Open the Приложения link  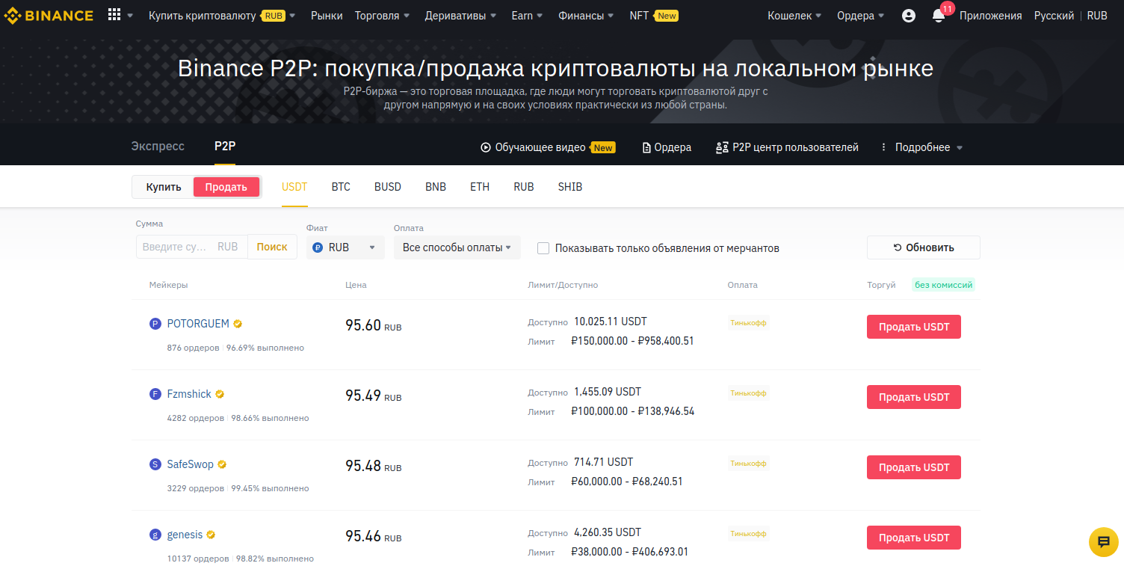(991, 16)
